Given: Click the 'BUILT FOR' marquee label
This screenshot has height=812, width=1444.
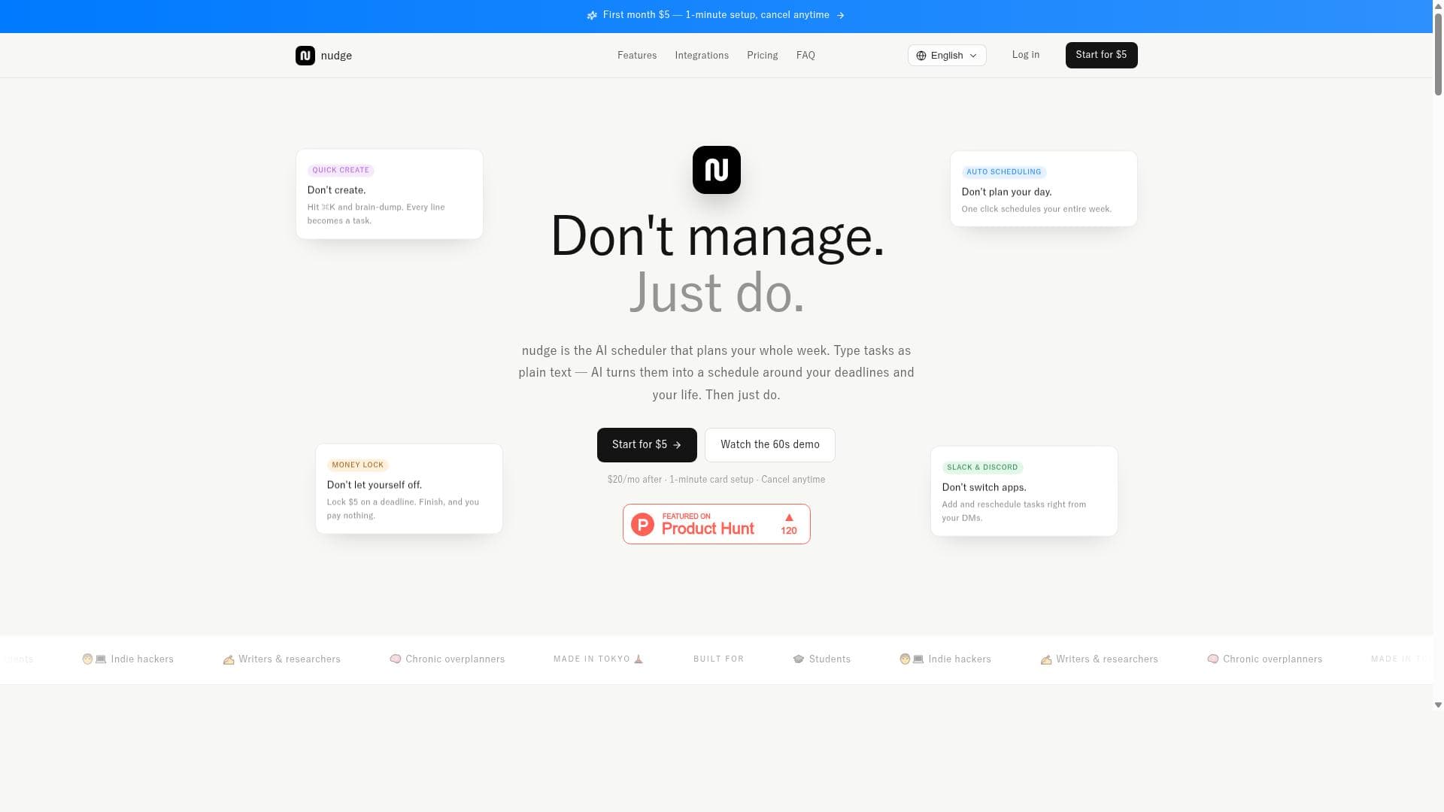Looking at the screenshot, I should 719,659.
